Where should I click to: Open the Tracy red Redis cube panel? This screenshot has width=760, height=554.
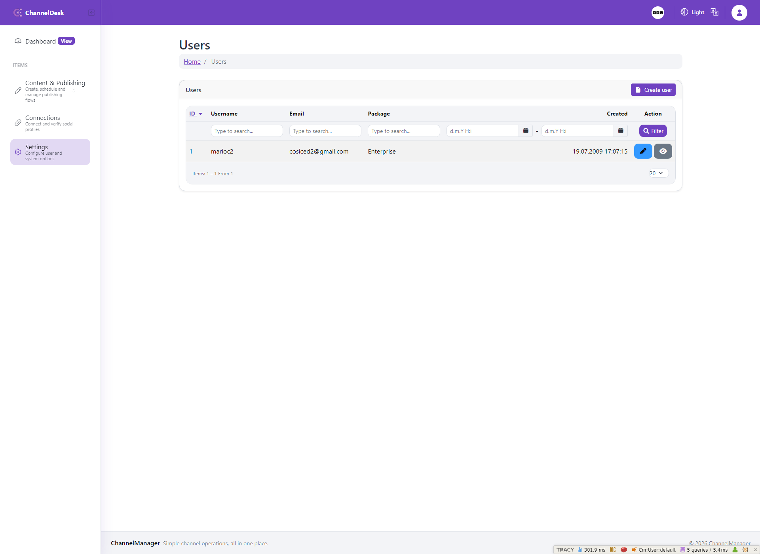(x=624, y=550)
